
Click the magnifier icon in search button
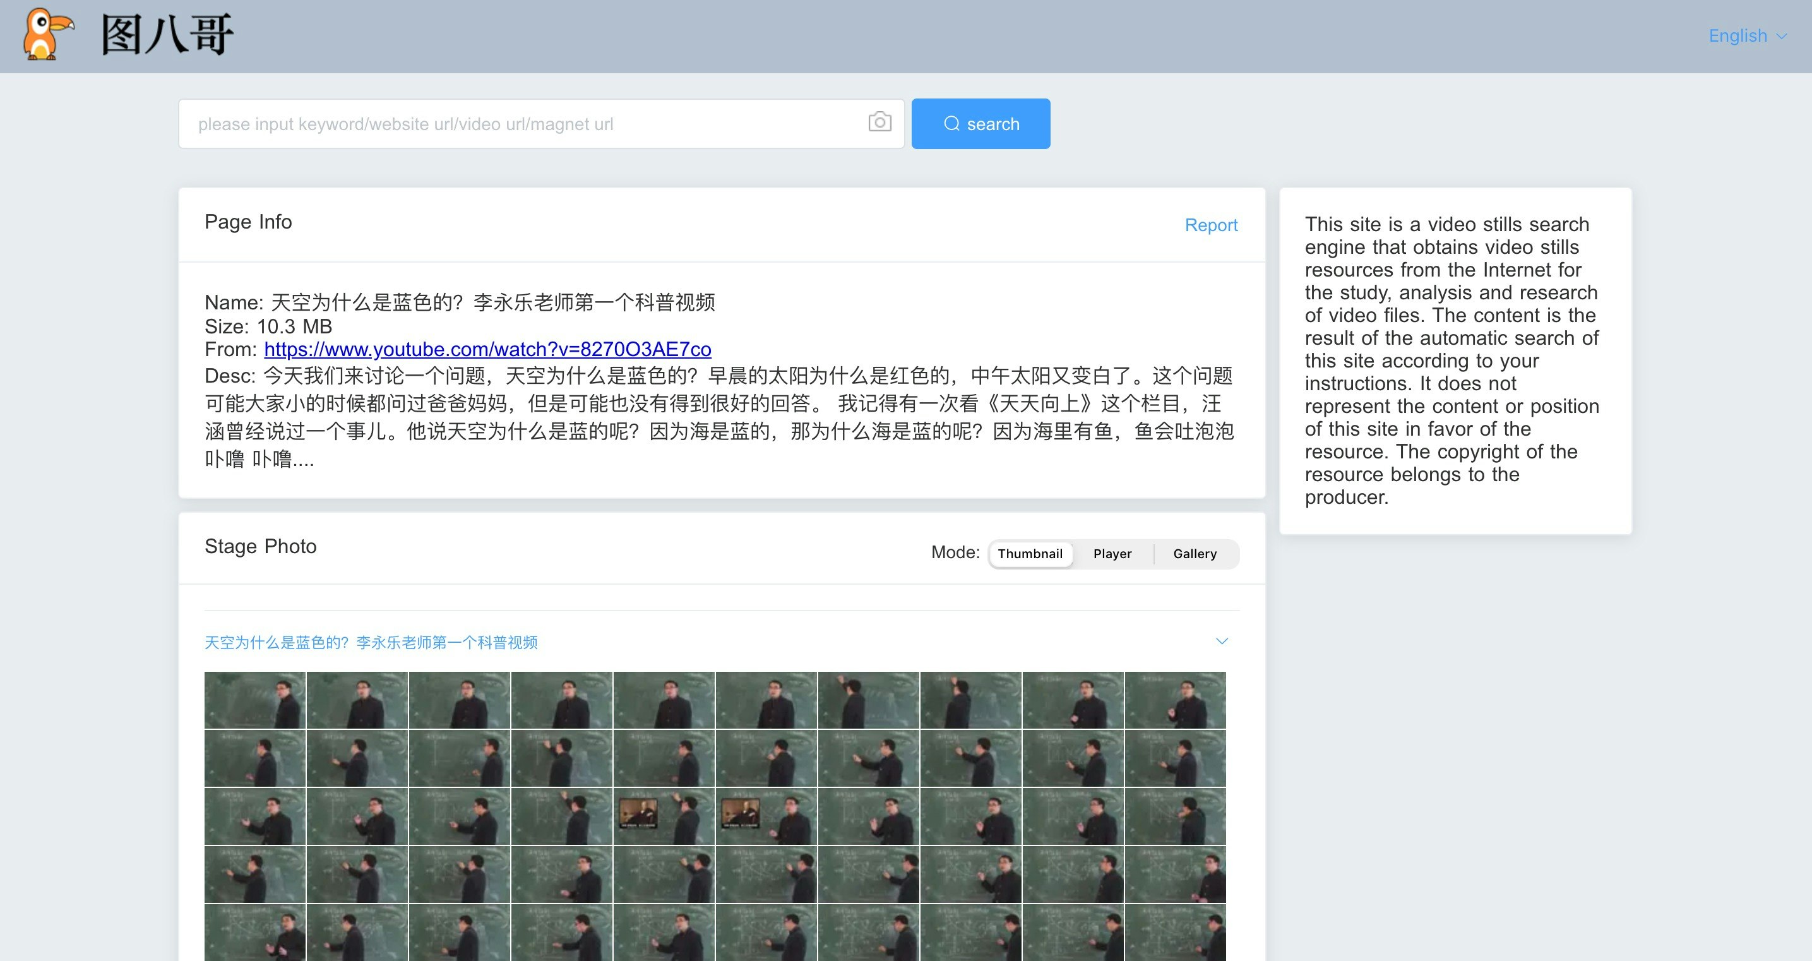click(951, 124)
